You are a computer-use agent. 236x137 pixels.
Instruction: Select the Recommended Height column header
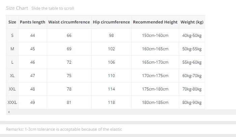pyautogui.click(x=155, y=22)
